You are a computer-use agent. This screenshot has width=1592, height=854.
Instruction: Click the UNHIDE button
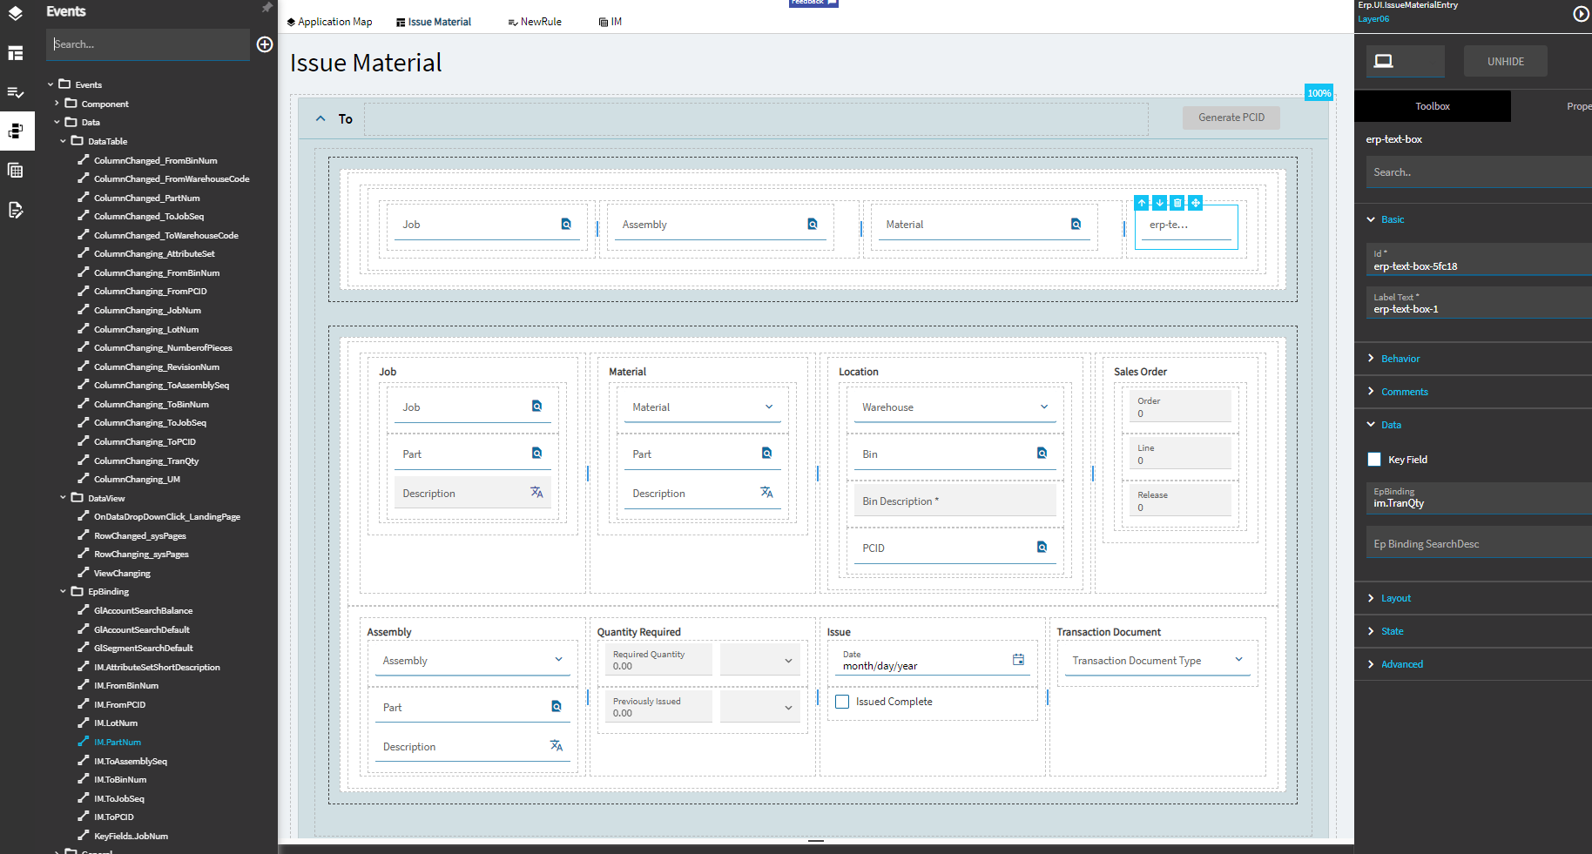tap(1505, 62)
